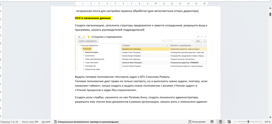Image resolution: width=272 pixels, height=124 pixels.
Task: Expand the Отдел делопроизводства node
Action: click(x=83, y=59)
